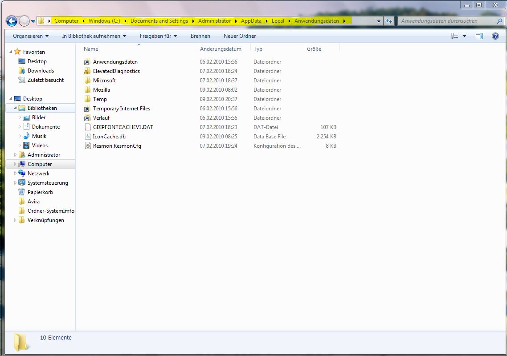Collapse the Bibliotheken tree node
507x356 pixels.
[15, 108]
